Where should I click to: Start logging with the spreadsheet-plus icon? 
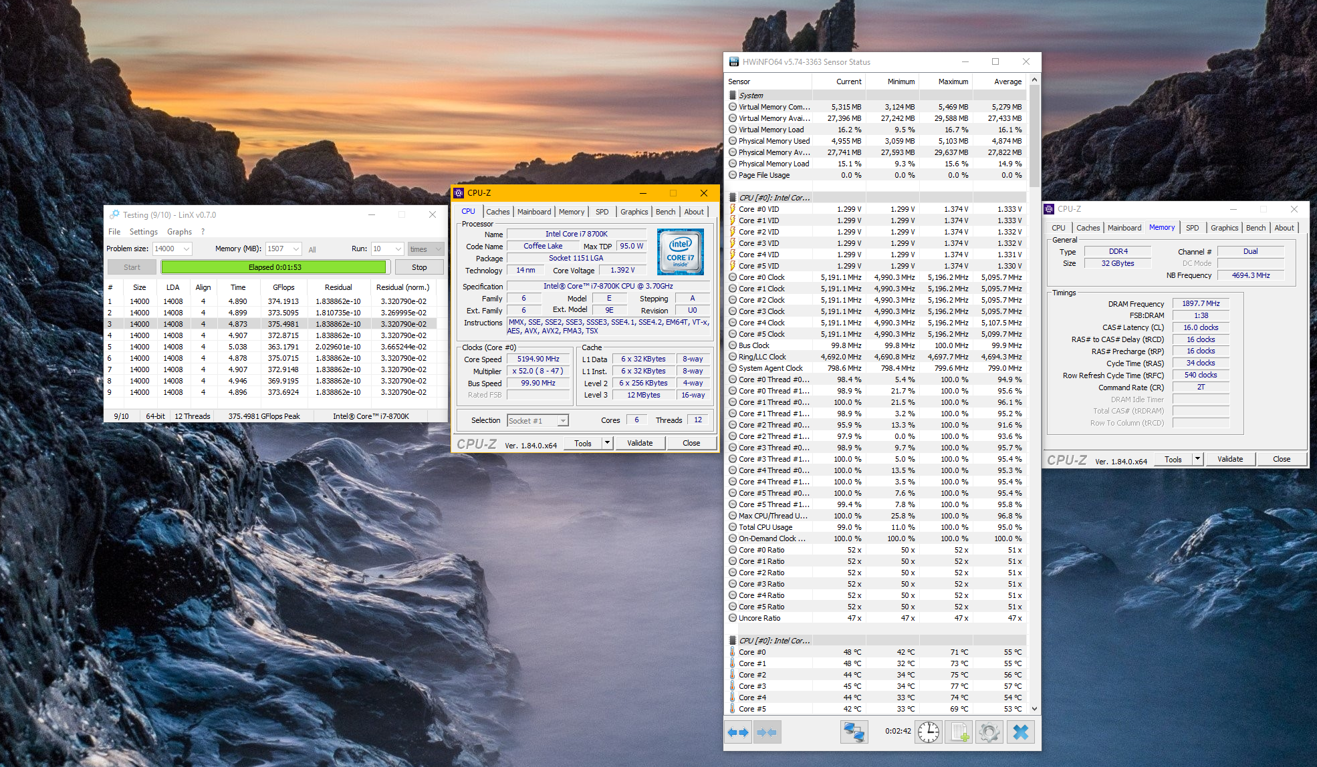[959, 732]
